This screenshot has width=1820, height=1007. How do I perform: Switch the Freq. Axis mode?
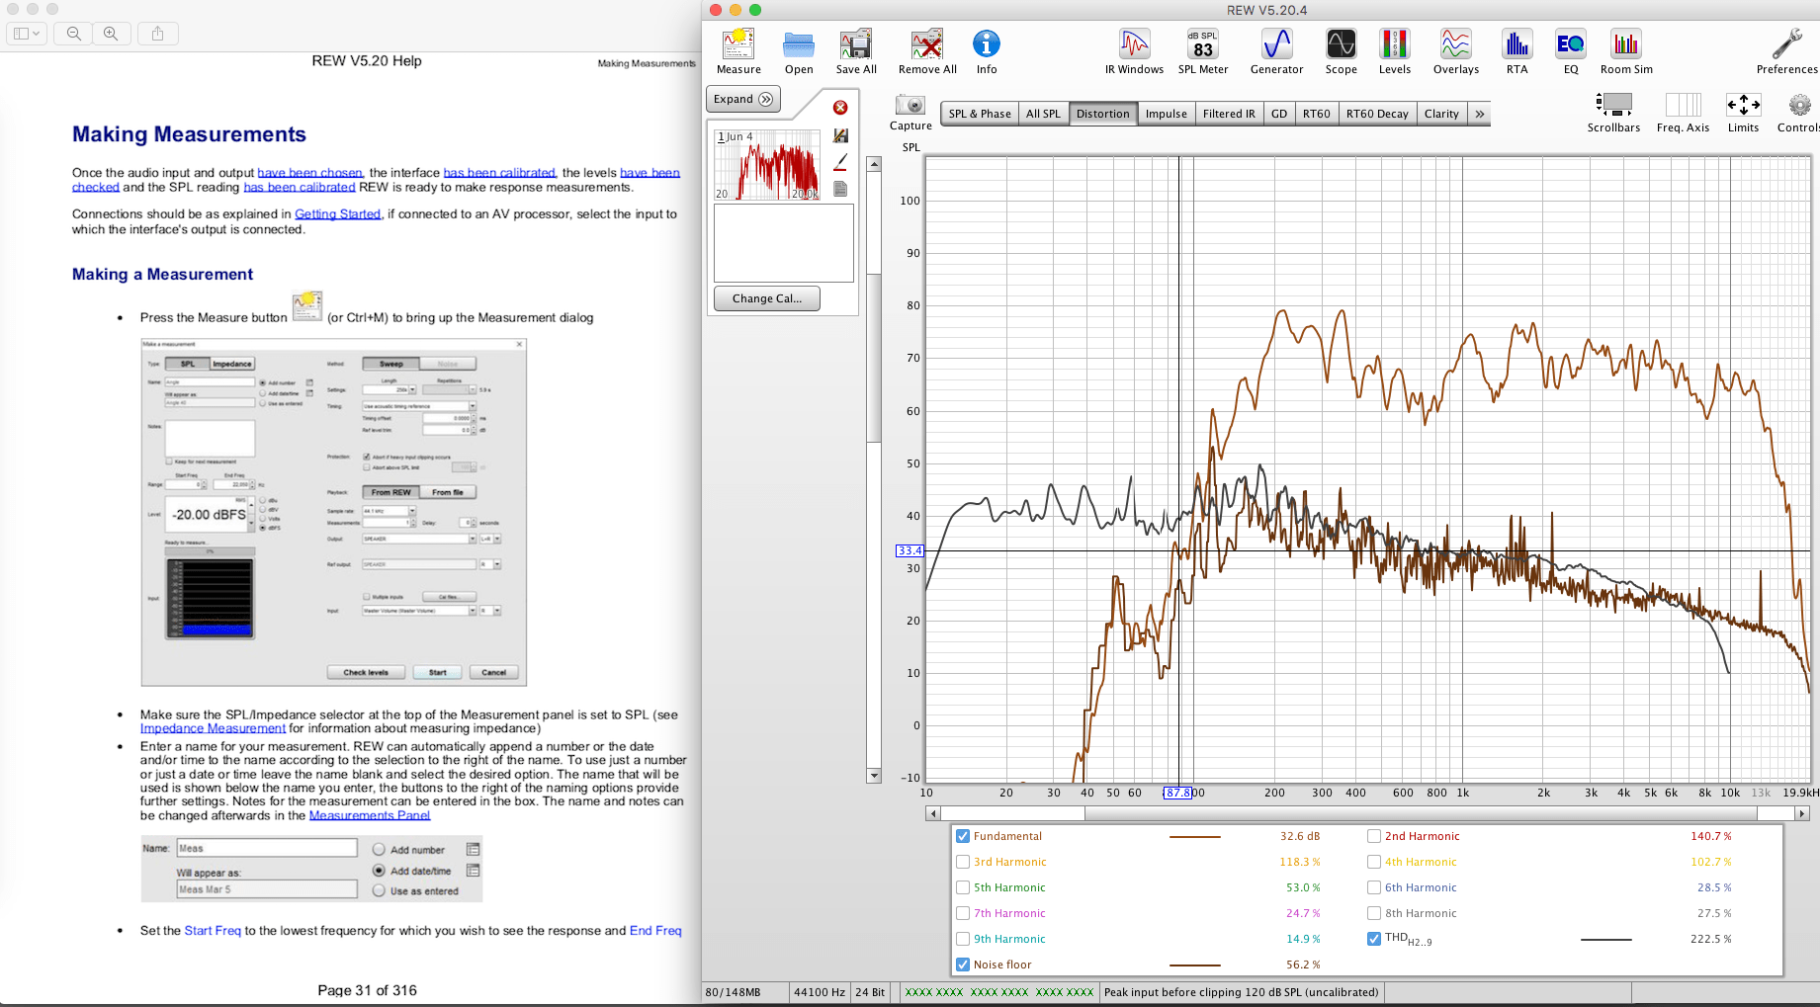tap(1683, 113)
